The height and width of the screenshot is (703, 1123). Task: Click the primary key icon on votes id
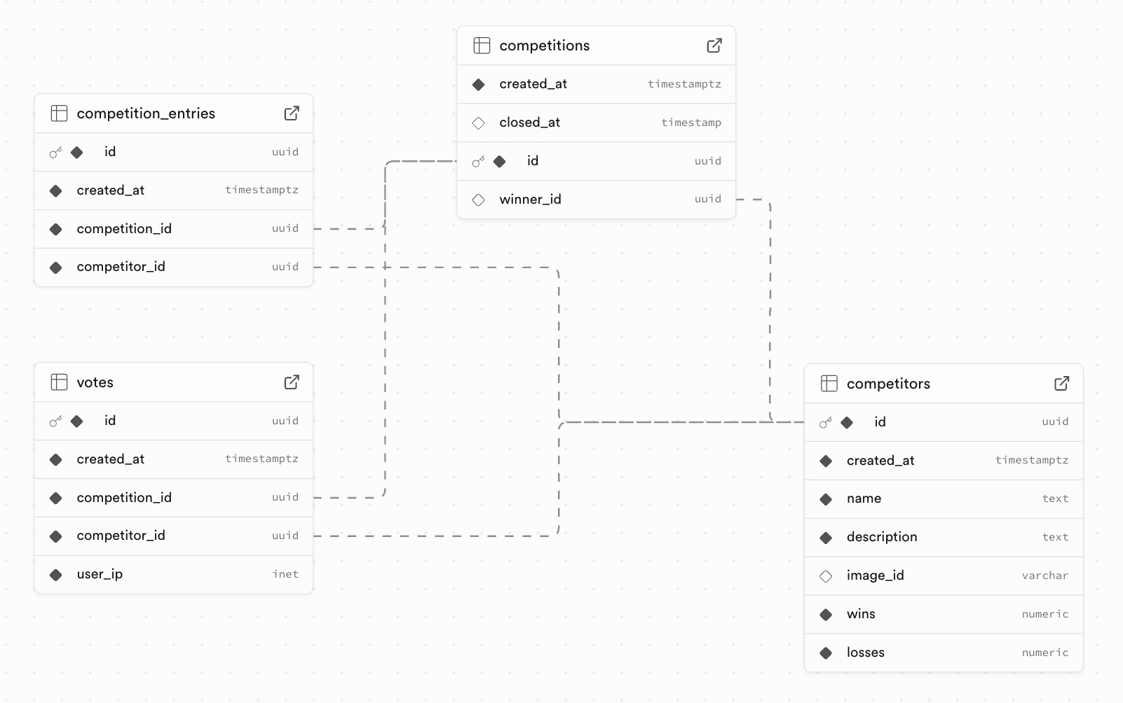click(55, 421)
